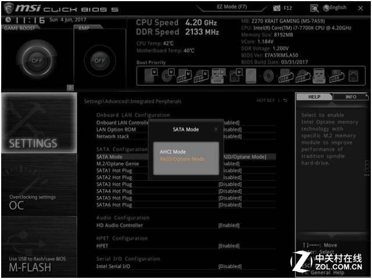Click the UEFI USB CD/DVD boot icon

click(201, 76)
